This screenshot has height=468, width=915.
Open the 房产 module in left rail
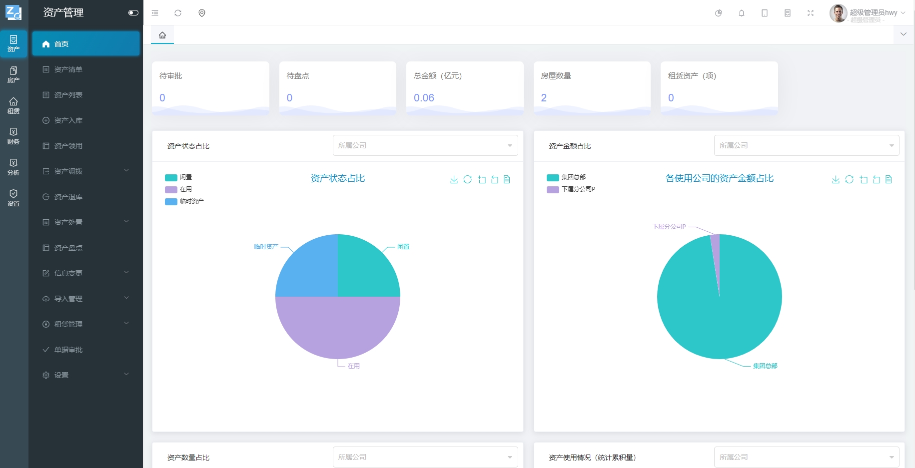click(x=13, y=74)
